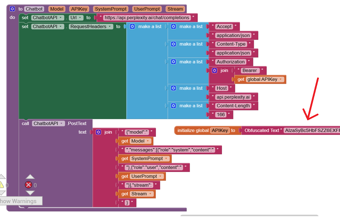Open gear on the PostText text join block
The height and width of the screenshot is (220, 340).
pyautogui.click(x=98, y=132)
